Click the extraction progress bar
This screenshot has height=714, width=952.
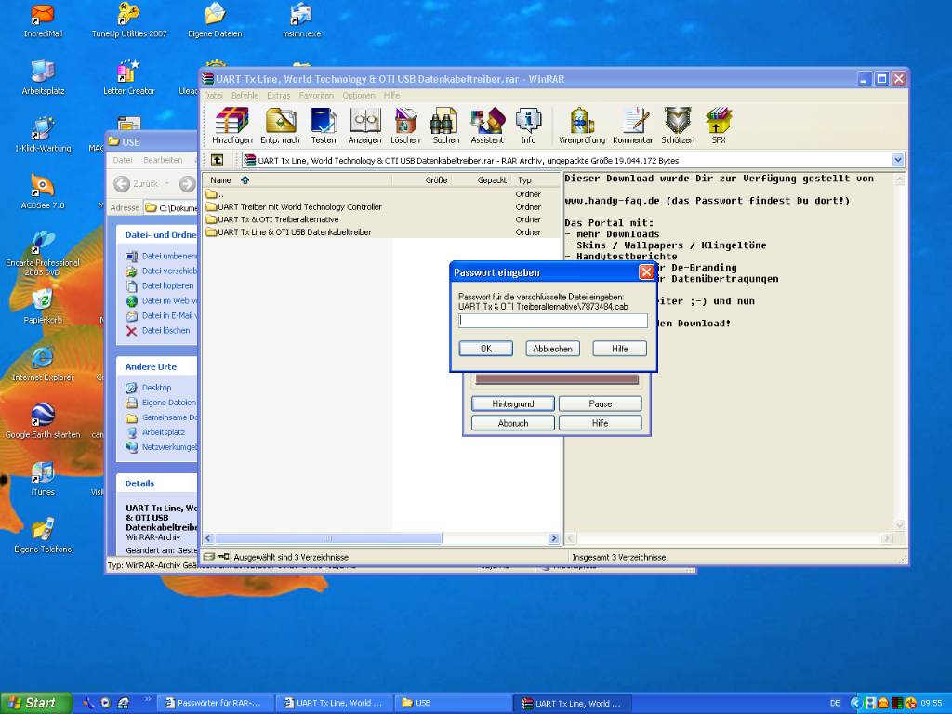tap(557, 379)
